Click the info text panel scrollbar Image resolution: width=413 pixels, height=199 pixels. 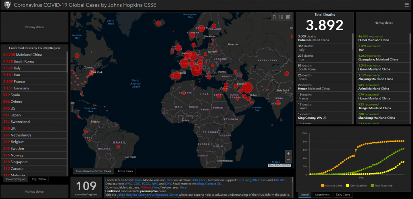coord(292,180)
